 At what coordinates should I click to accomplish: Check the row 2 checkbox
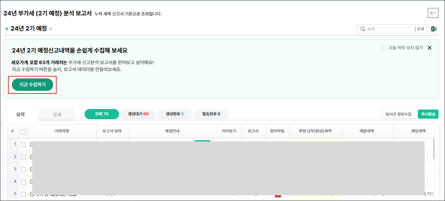[x=23, y=157]
